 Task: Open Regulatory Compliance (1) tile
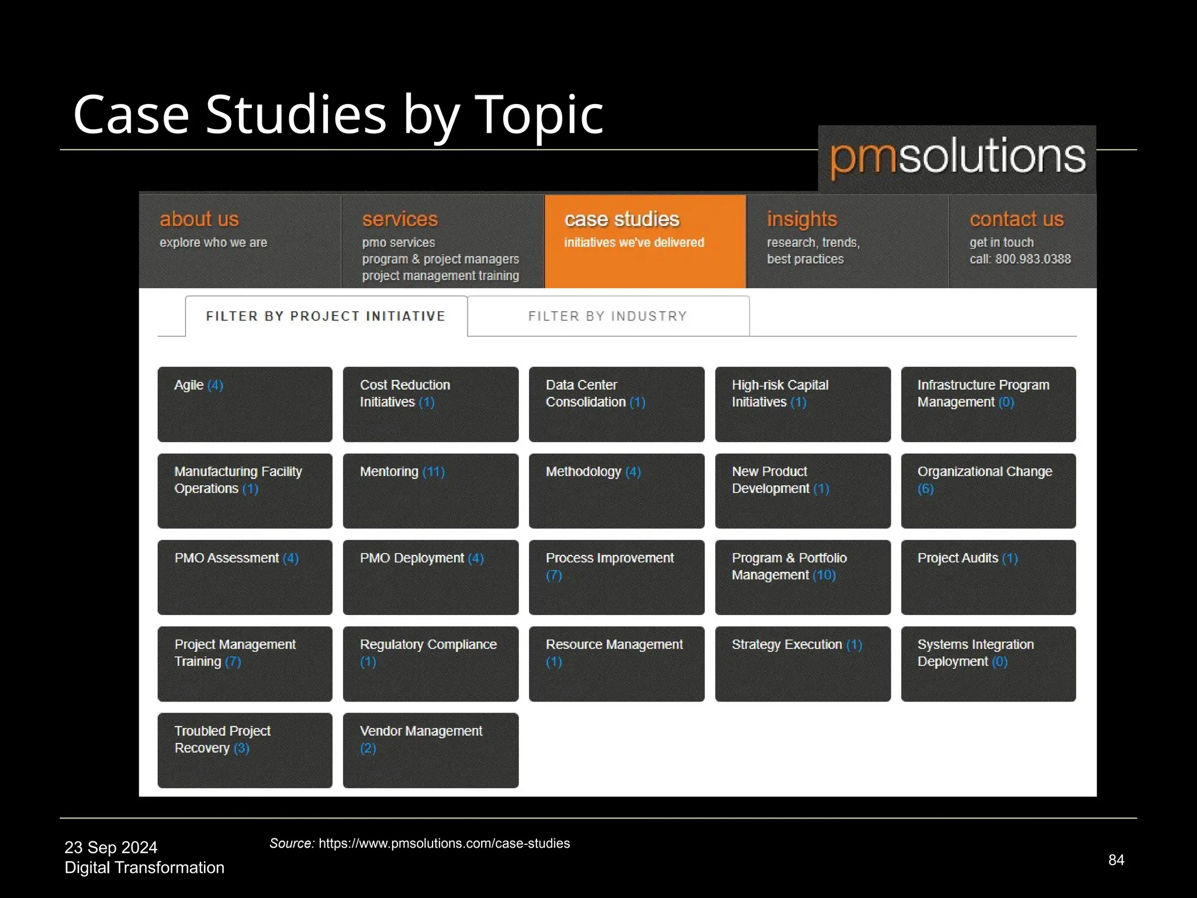431,664
